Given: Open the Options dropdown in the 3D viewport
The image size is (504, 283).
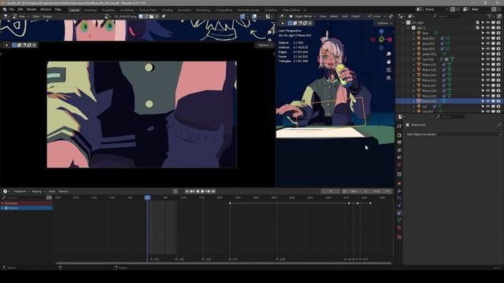Looking at the screenshot, I should click(384, 23).
